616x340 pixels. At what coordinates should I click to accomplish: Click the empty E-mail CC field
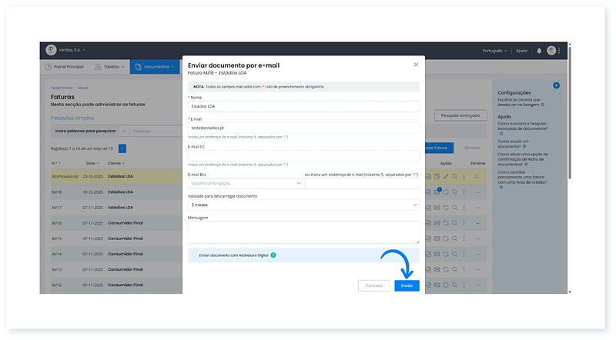303,155
